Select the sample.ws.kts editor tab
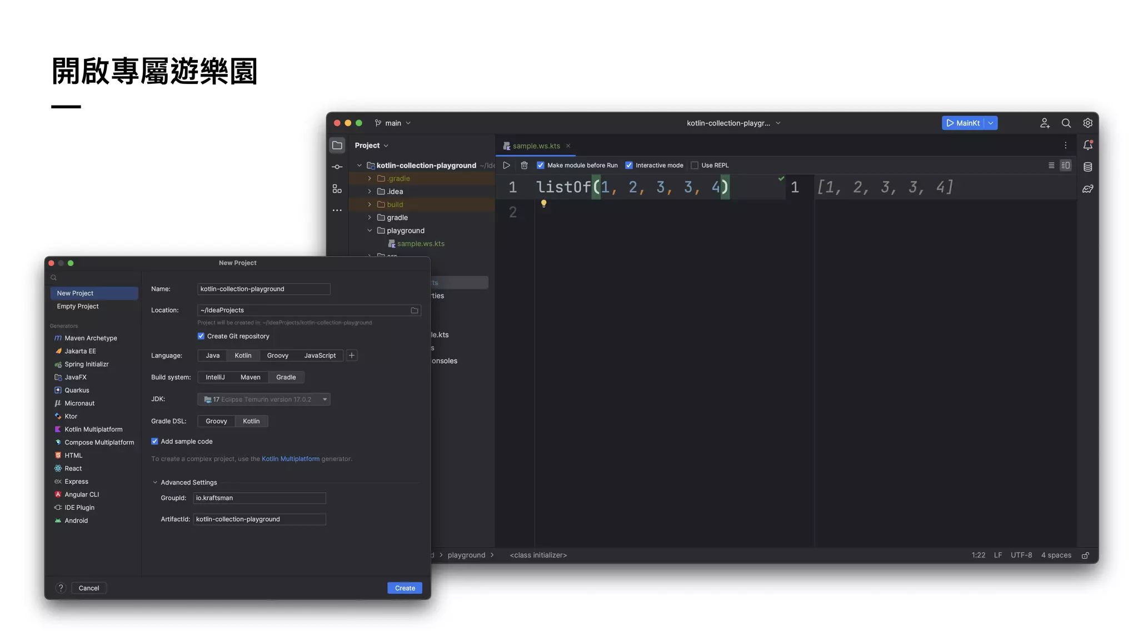 click(536, 146)
